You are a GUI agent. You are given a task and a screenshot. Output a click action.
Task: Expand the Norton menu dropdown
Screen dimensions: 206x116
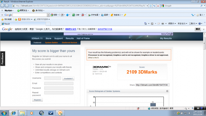[13, 11]
